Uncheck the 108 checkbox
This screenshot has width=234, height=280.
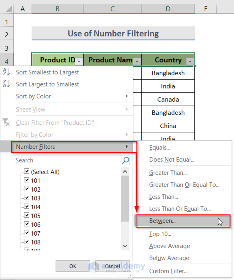click(27, 242)
